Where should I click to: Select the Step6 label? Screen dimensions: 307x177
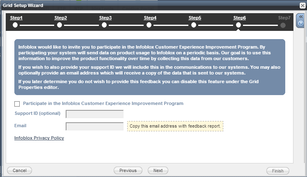pyautogui.click(x=240, y=18)
